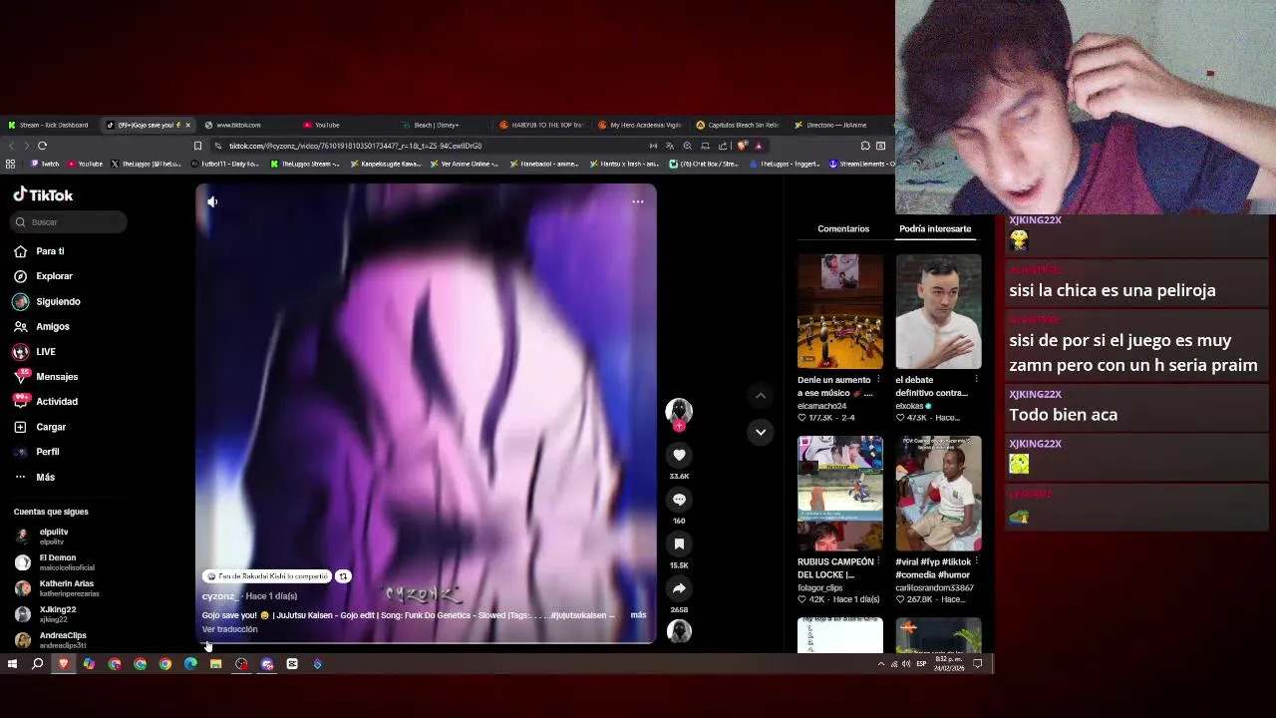Open the Windows Start menu
1276x718 pixels.
pyautogui.click(x=12, y=663)
